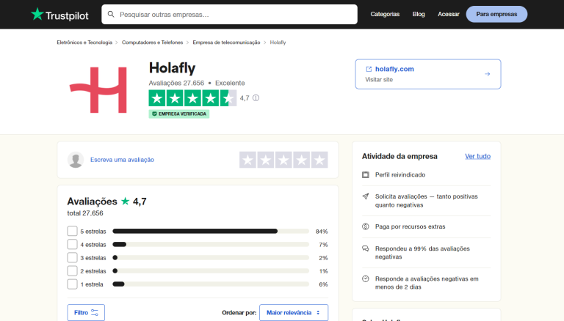Open the Blog menu item
Image resolution: width=564 pixels, height=321 pixels.
419,15
